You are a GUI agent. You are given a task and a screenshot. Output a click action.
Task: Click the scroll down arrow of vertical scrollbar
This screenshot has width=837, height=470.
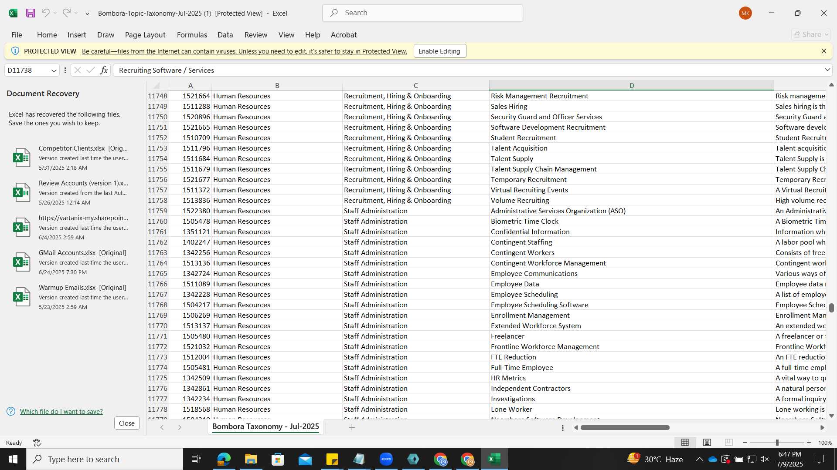point(831,416)
